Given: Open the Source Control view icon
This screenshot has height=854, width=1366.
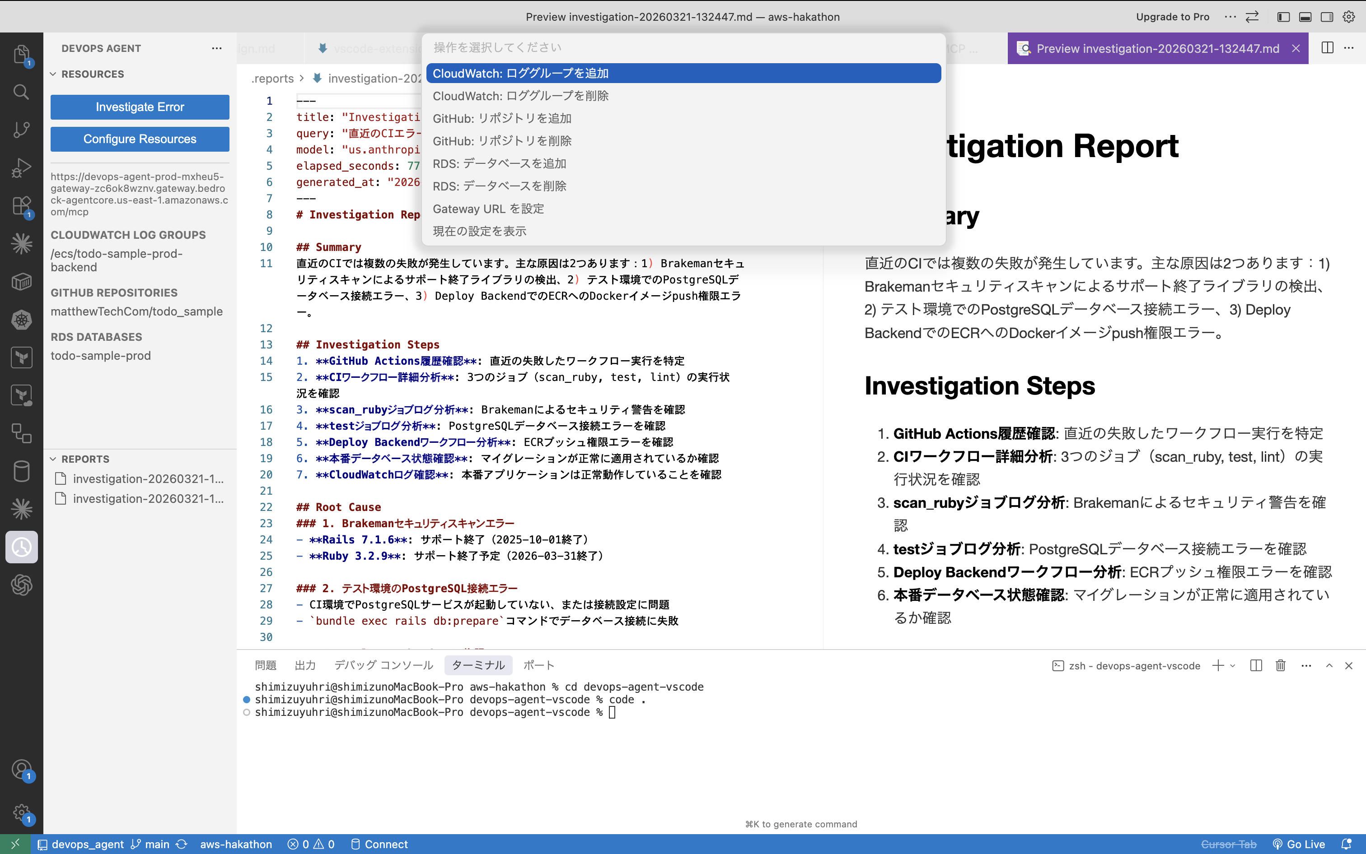Looking at the screenshot, I should pos(21,130).
